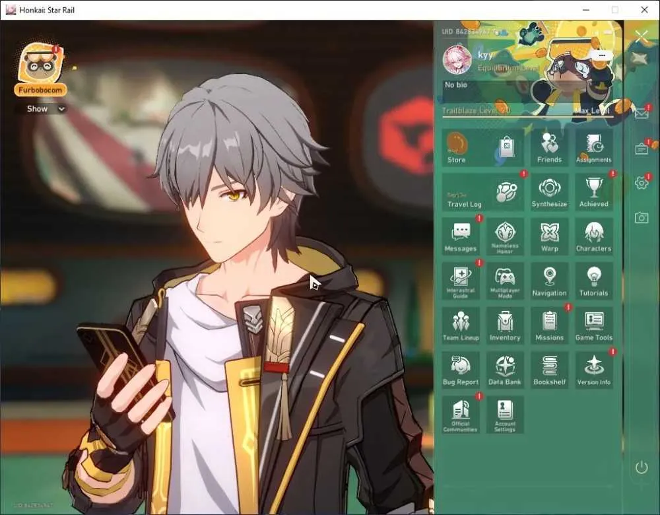Open the Synthesize menu
Screen dimensions: 660x515
coord(549,192)
